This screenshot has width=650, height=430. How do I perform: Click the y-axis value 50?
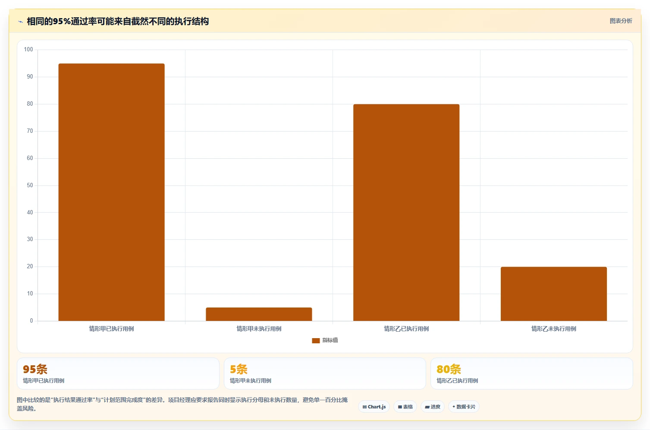(x=30, y=185)
